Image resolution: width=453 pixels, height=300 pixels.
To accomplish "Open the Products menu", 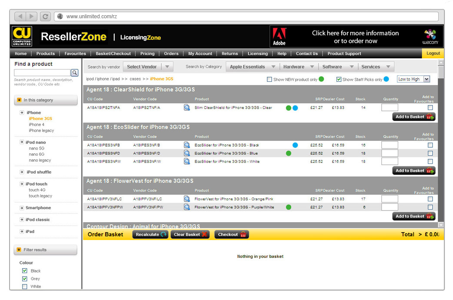I will point(46,53).
